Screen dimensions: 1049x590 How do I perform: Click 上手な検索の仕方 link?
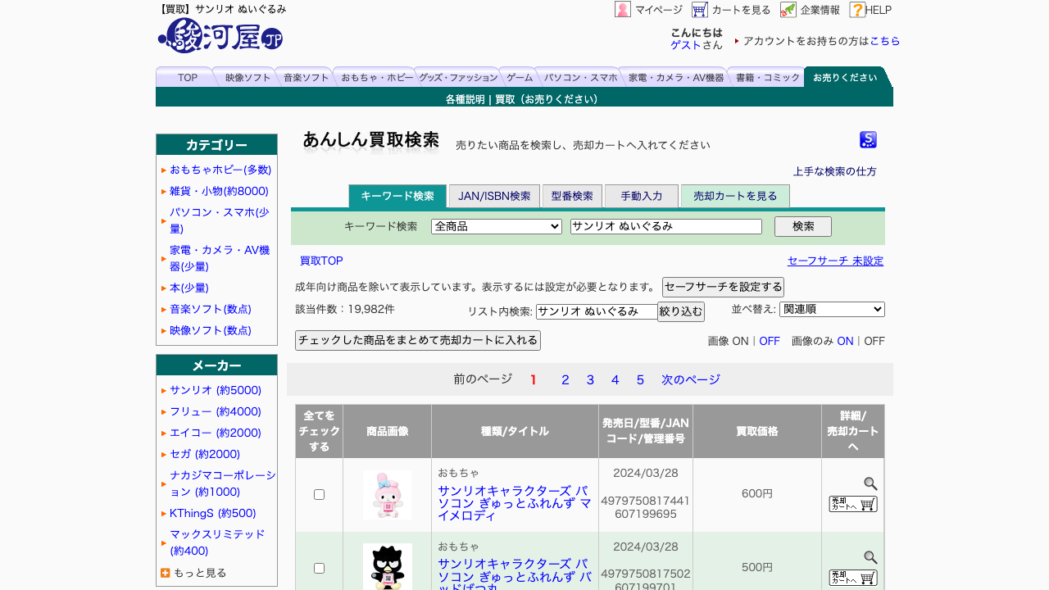[x=834, y=171]
